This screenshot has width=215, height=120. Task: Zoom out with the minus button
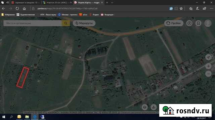point(208,74)
